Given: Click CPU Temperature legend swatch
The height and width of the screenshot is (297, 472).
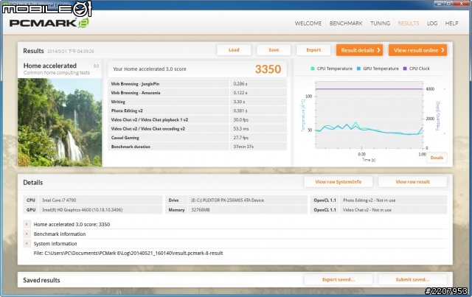Looking at the screenshot, I should (x=313, y=69).
